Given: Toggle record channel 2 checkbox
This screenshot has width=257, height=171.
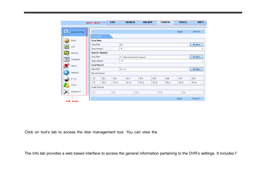Looking at the screenshot, I should (x=114, y=79).
